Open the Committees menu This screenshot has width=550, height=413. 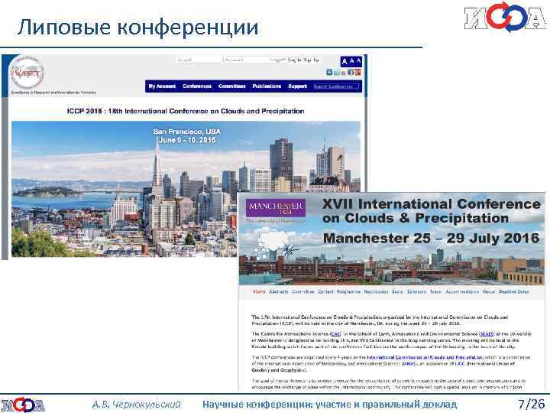[x=232, y=86]
